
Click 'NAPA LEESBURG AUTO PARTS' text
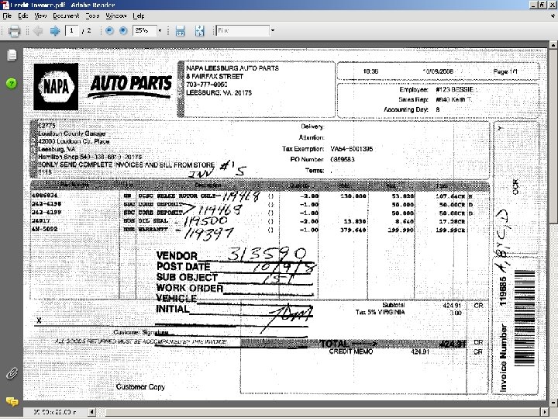(x=232, y=68)
